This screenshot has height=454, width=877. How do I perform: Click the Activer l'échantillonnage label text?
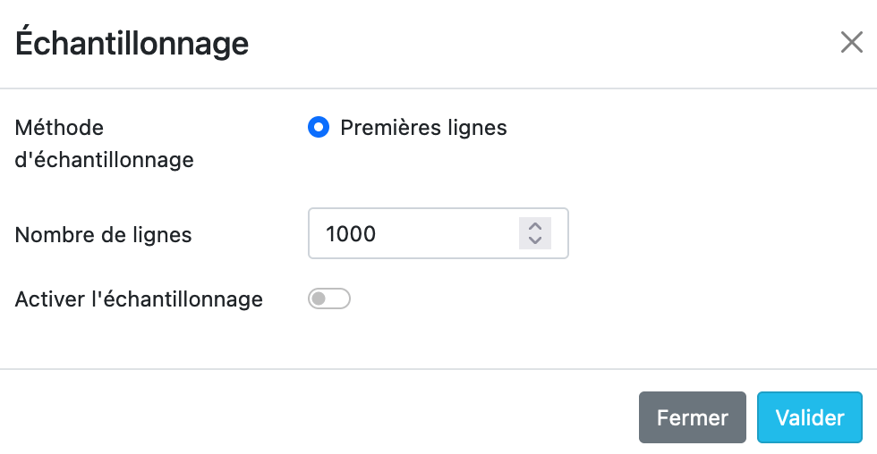139,299
